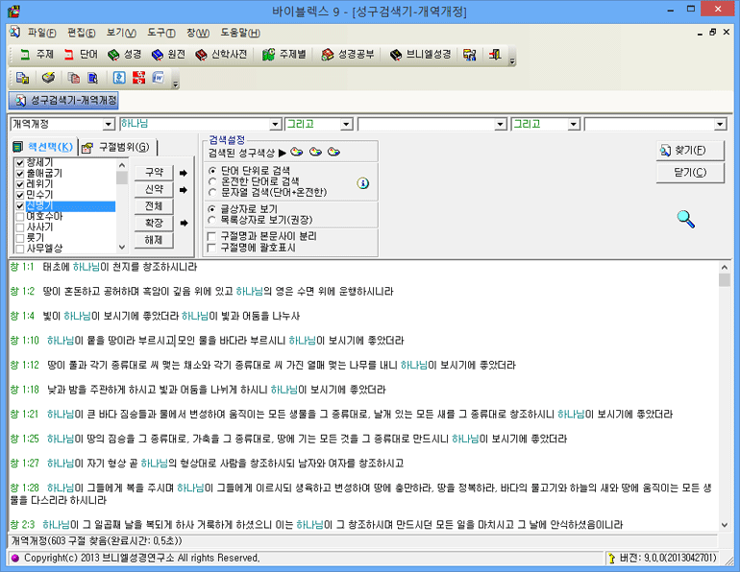Click the blue document find toolbar icon
The image size is (740, 572).
(92, 78)
